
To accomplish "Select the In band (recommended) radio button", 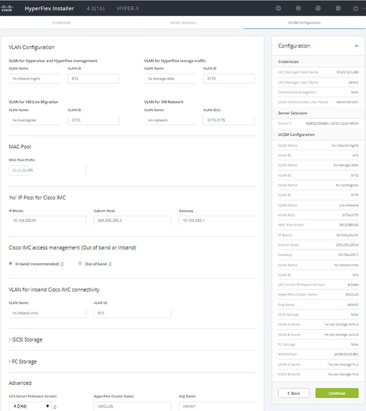I will point(10,263).
